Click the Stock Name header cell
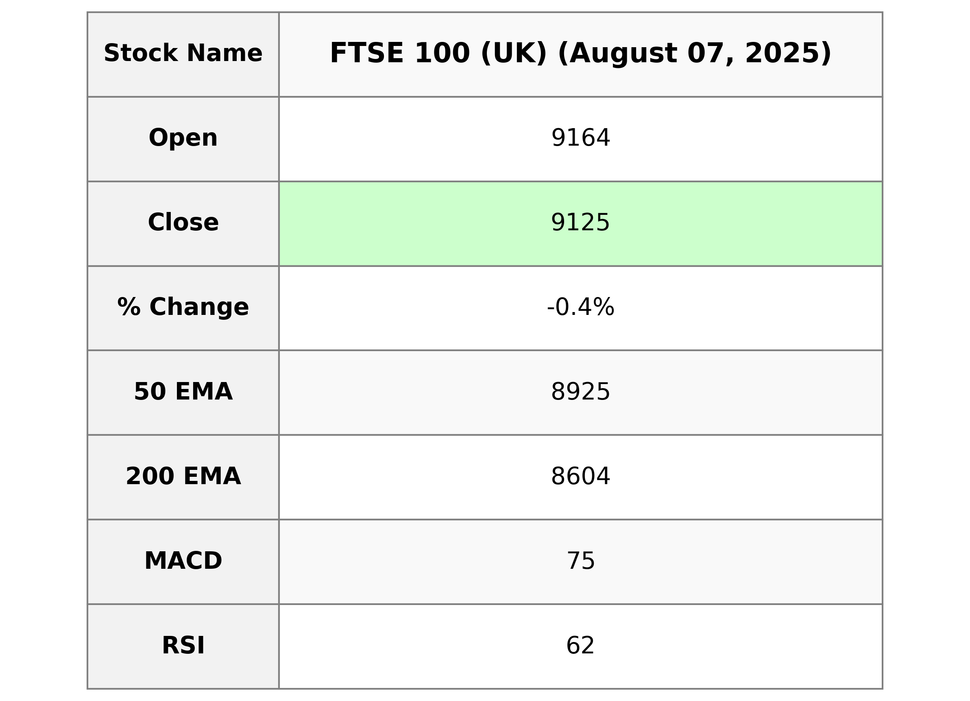Image resolution: width=970 pixels, height=701 pixels. tap(183, 54)
